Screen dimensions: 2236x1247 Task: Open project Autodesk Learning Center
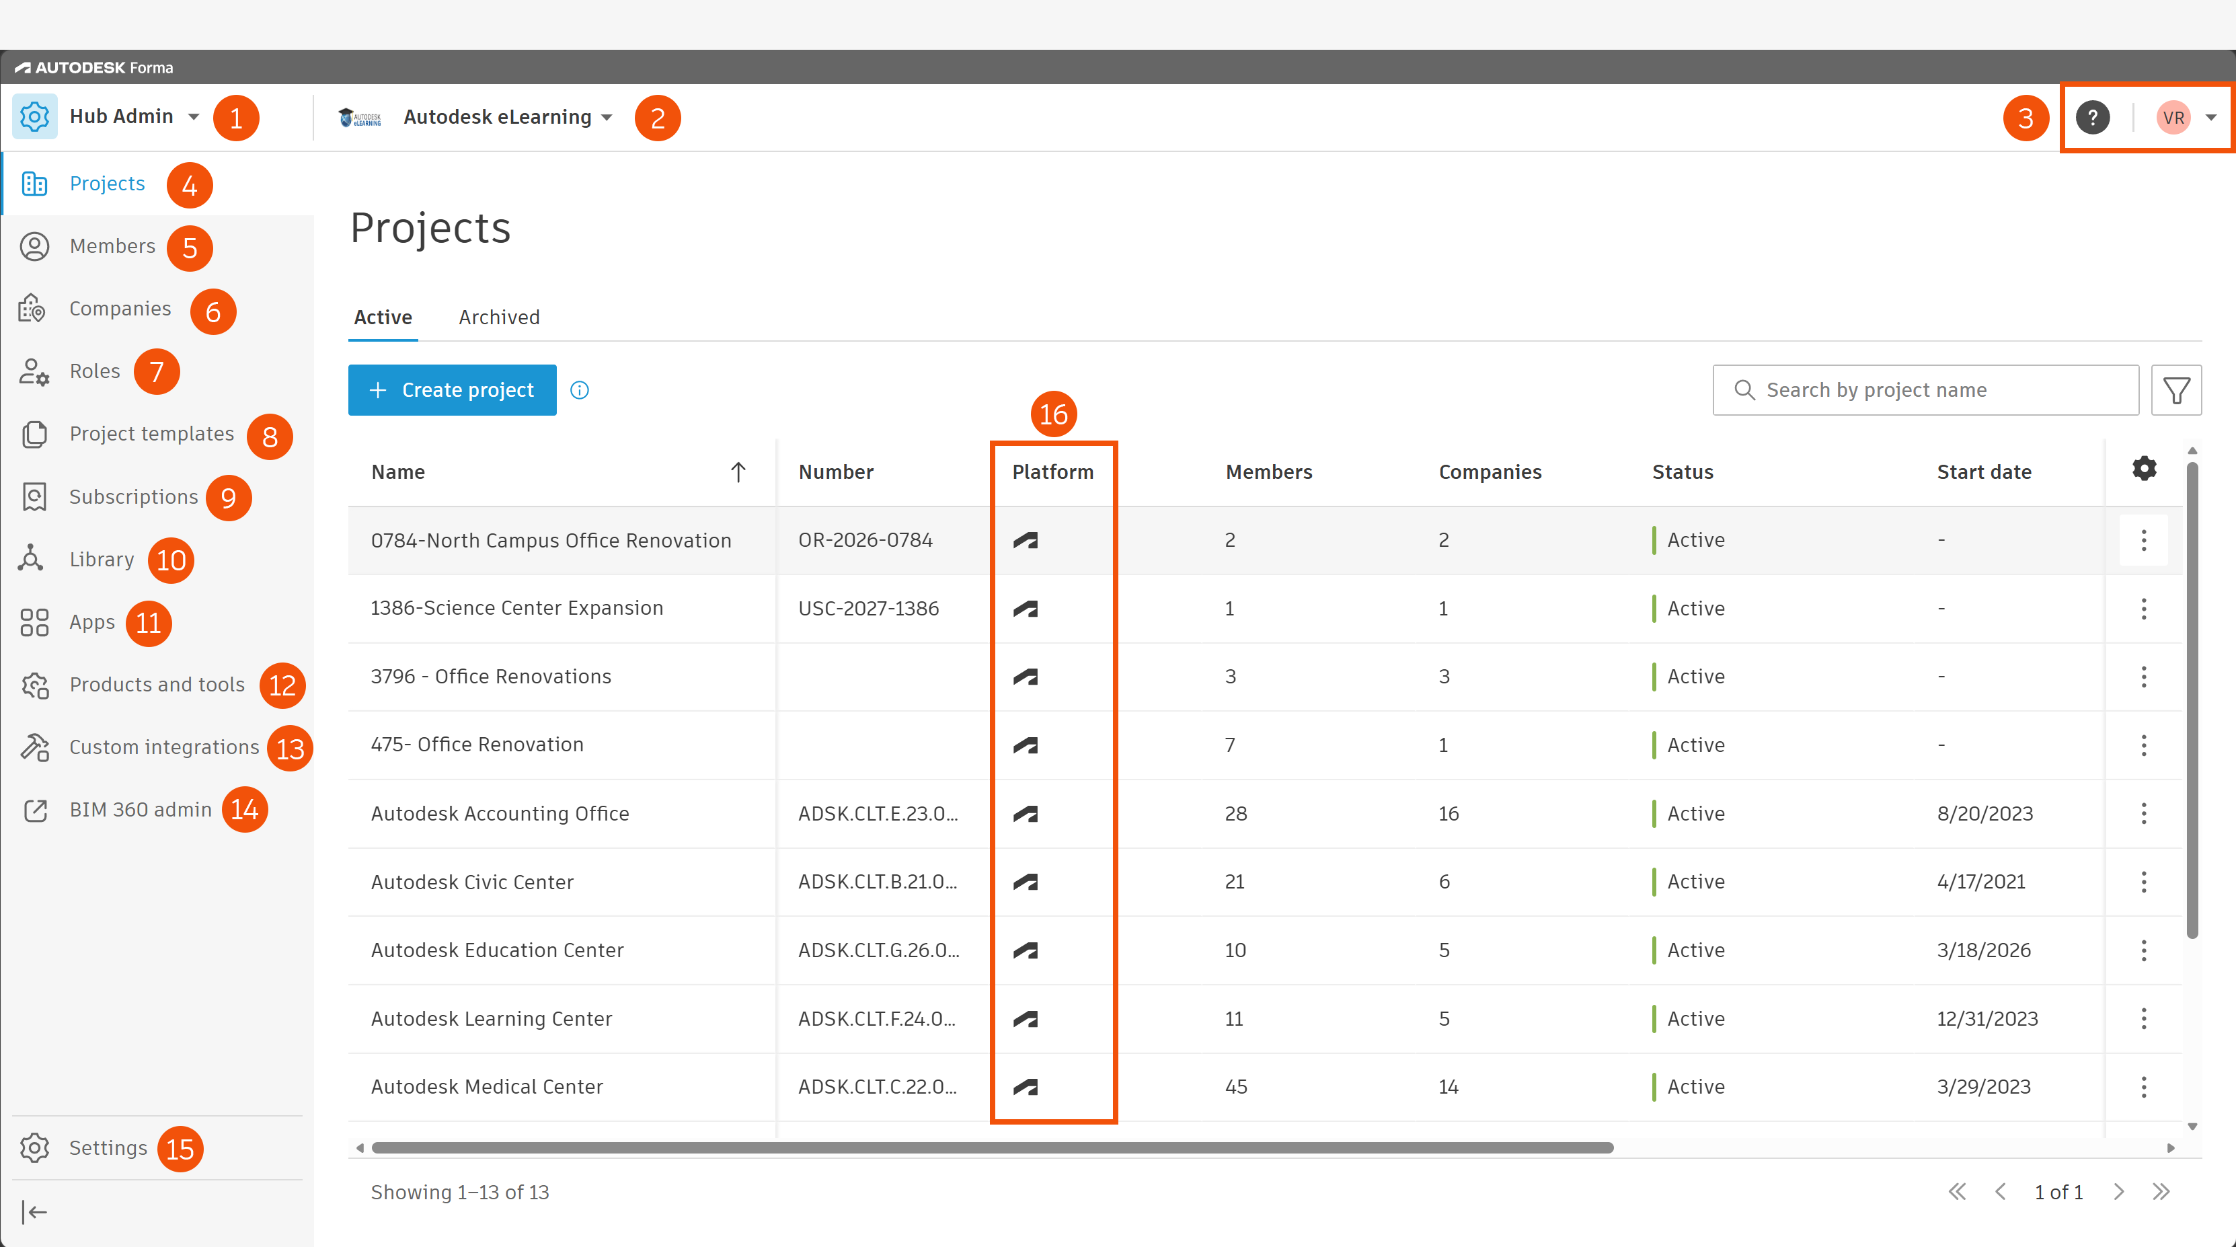coord(492,1018)
